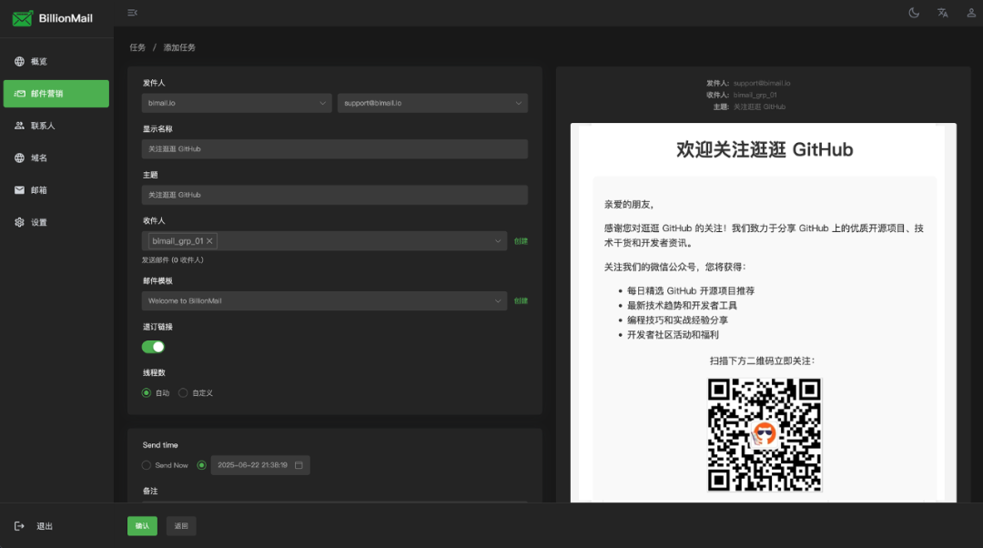
Task: Select 邮件营销 in the sidebar menu
Action: [x=55, y=93]
